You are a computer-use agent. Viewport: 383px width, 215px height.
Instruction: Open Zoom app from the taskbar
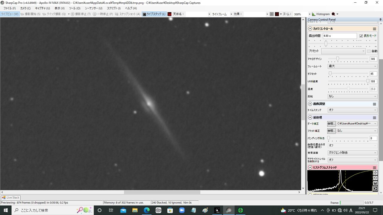coord(182,210)
